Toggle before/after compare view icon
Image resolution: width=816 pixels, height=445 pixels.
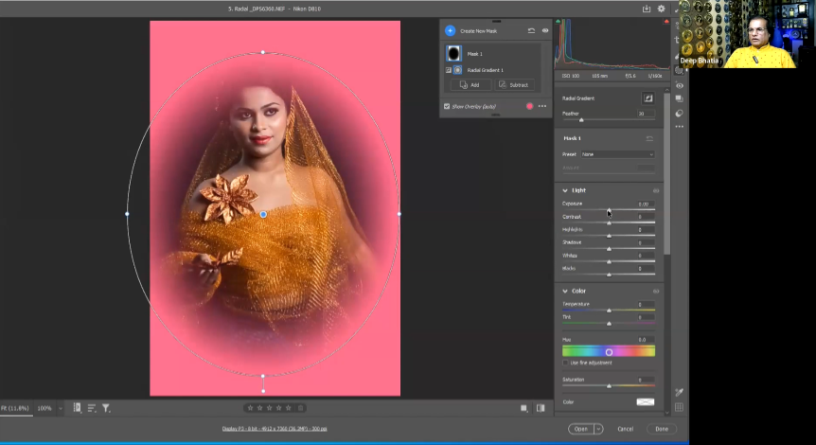click(541, 408)
